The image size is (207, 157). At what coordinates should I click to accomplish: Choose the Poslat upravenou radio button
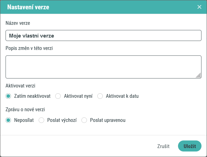(x=84, y=120)
